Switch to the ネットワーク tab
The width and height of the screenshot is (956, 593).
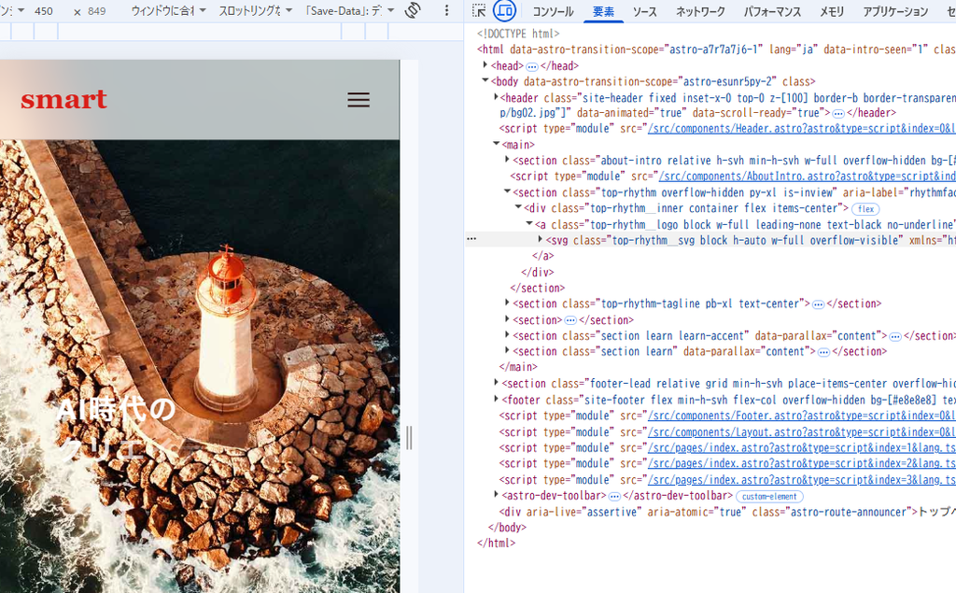coord(700,11)
